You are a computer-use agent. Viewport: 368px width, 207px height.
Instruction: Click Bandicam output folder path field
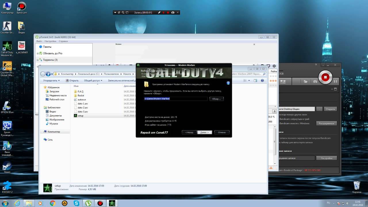(297, 109)
